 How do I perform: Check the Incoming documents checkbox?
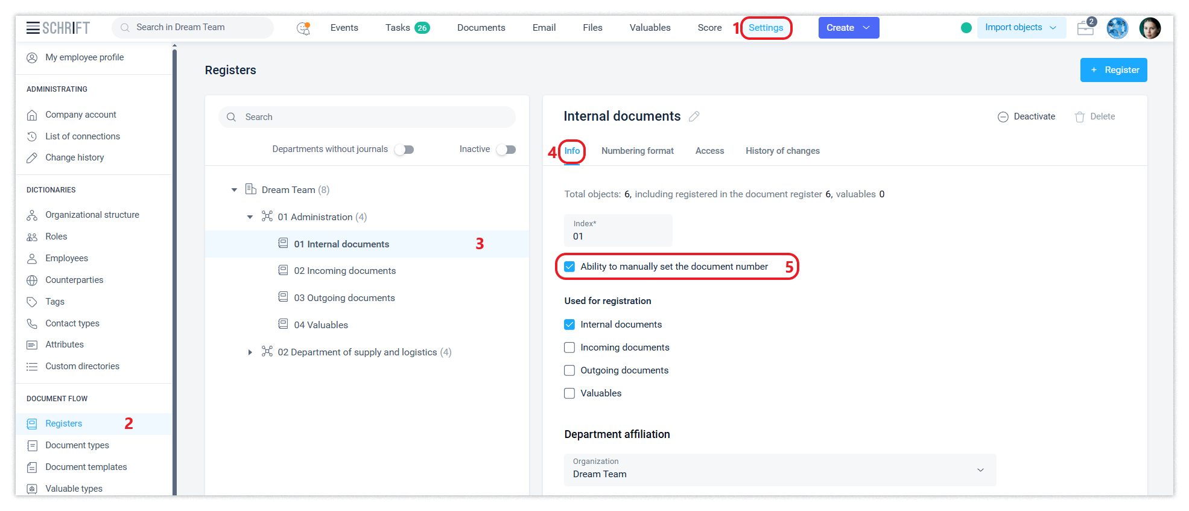tap(569, 348)
